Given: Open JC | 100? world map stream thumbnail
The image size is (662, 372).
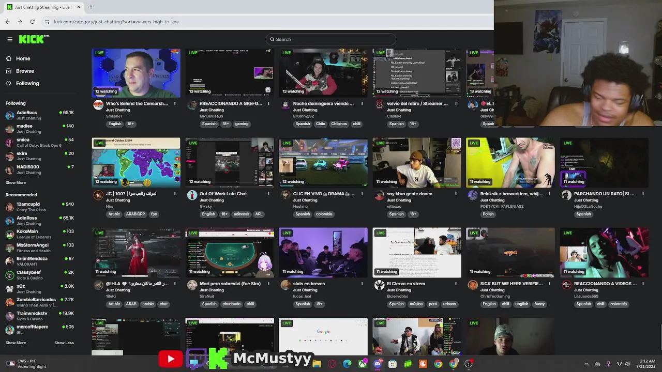Looking at the screenshot, I should [x=136, y=162].
